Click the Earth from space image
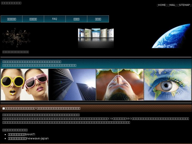Image resolution: width=192 pixels, height=144 pixels. (172, 36)
